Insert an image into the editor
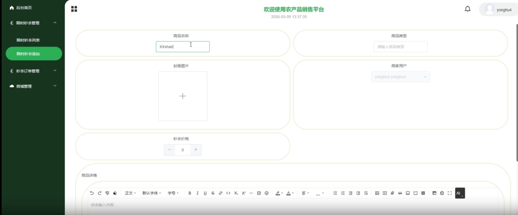The image size is (518, 215). [x=377, y=193]
